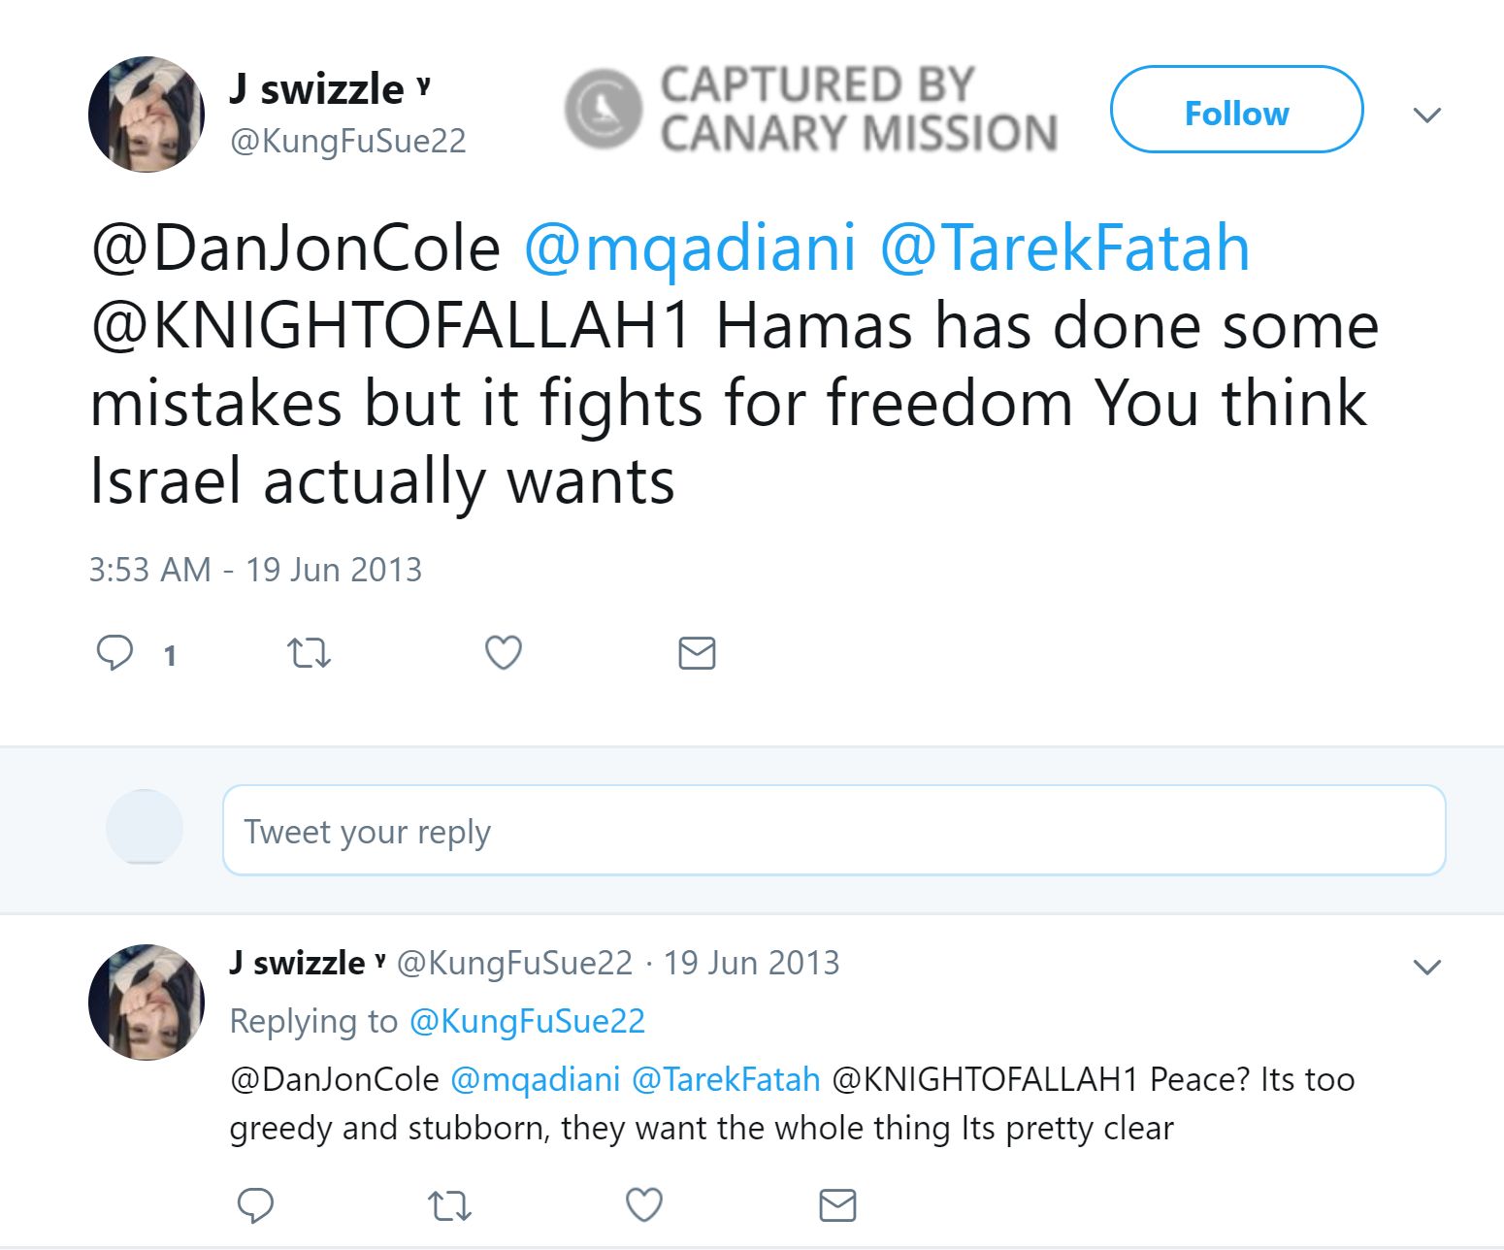Toggle follow state for J swizzle
The height and width of the screenshot is (1250, 1504).
[x=1235, y=112]
